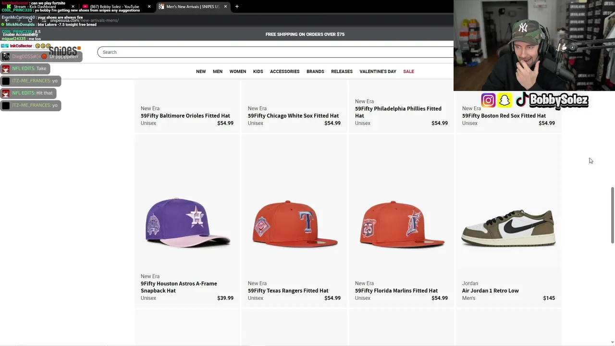Screen dimensions: 615x346
Task: Click the TikTok logo icon
Action: tap(522, 100)
